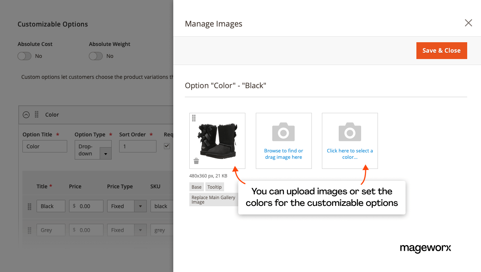481x272 pixels.
Task: Open Price Type dropdown for Black
Action: (x=140, y=206)
